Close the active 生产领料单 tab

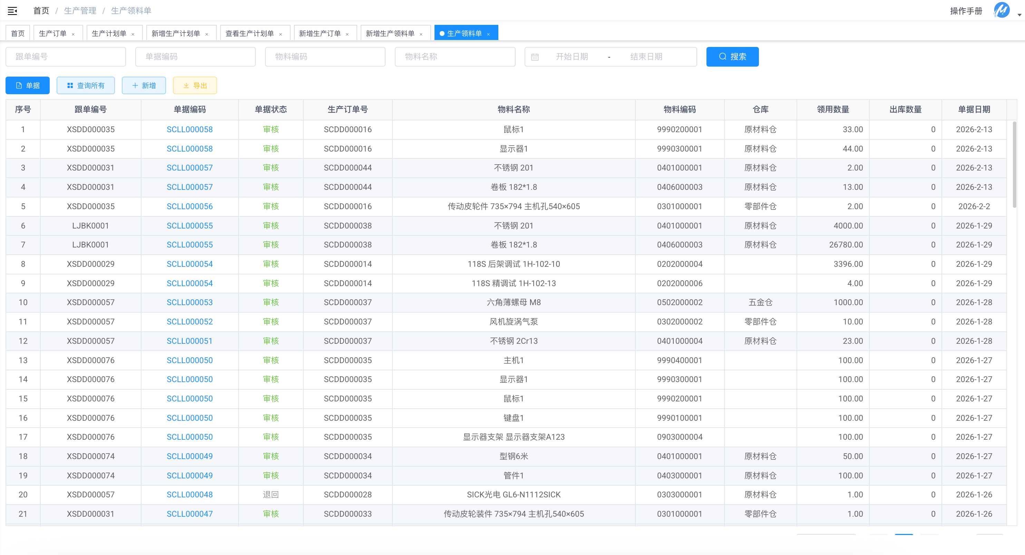click(x=488, y=34)
